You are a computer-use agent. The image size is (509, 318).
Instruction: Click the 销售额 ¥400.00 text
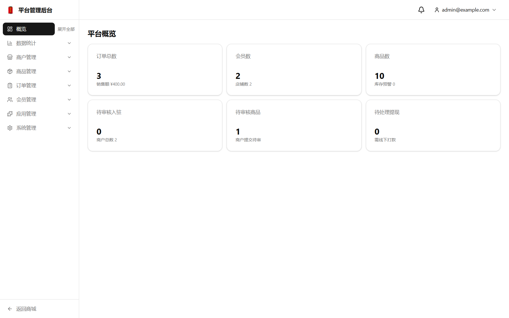click(111, 84)
